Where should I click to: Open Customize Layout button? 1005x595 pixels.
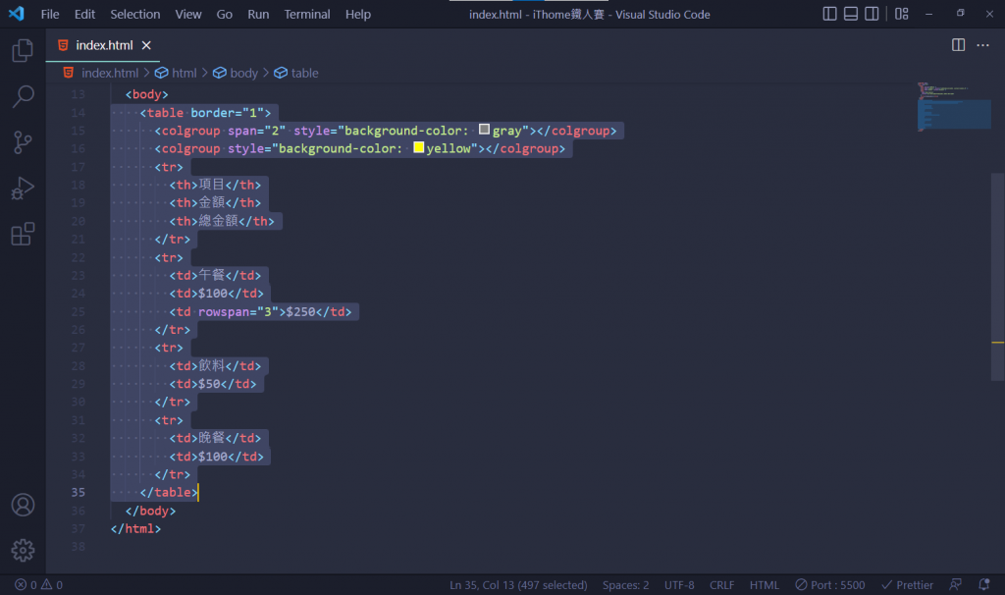tap(902, 14)
